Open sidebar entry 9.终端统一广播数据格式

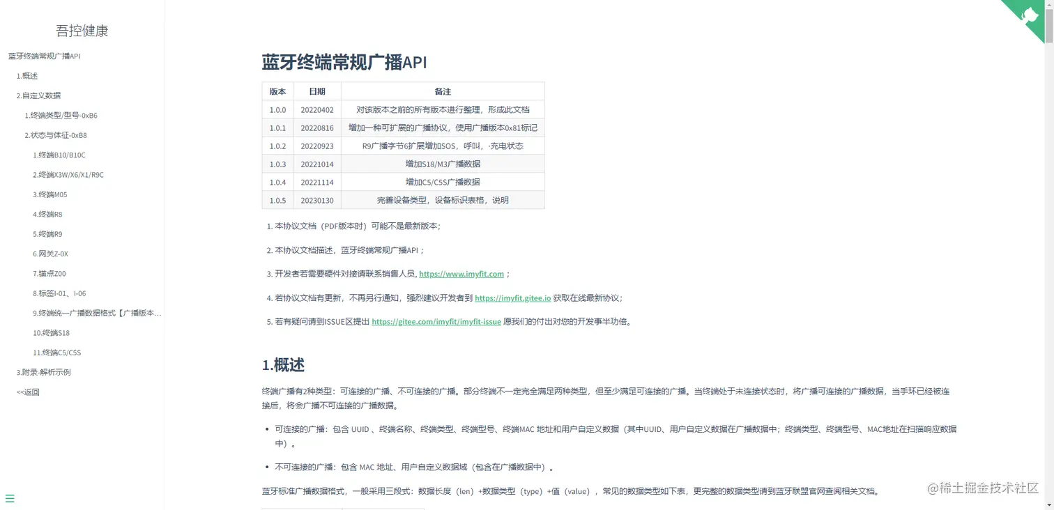click(97, 313)
